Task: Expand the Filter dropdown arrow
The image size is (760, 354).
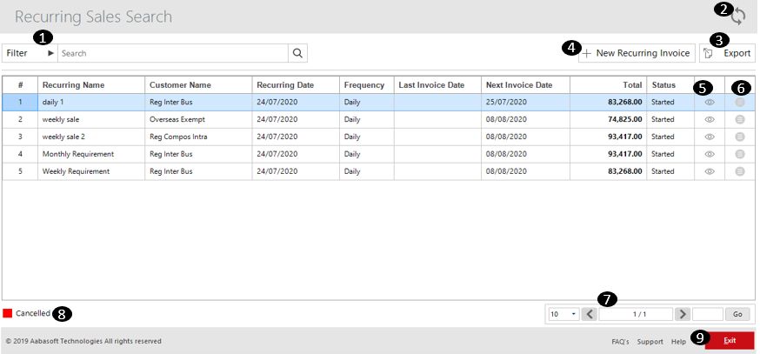Action: (x=51, y=53)
